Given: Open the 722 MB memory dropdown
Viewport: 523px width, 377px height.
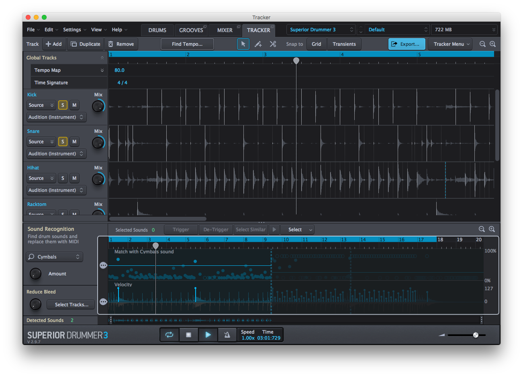Looking at the screenshot, I should 464,30.
